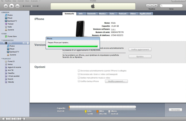Image resolution: width=186 pixels, height=121 pixels.
Task: Open Suonerie in the Libreria section
Action: pyautogui.click(x=10, y=30)
